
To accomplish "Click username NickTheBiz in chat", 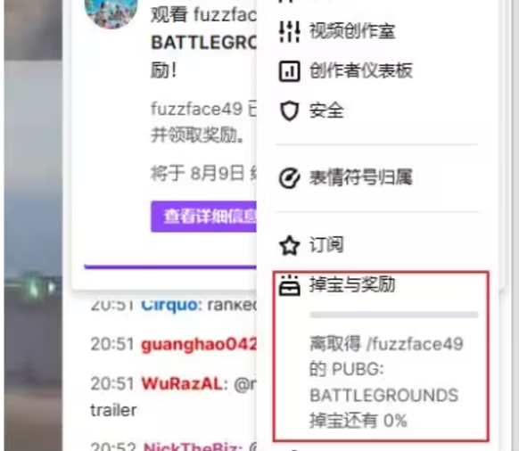I will pyautogui.click(x=193, y=447).
